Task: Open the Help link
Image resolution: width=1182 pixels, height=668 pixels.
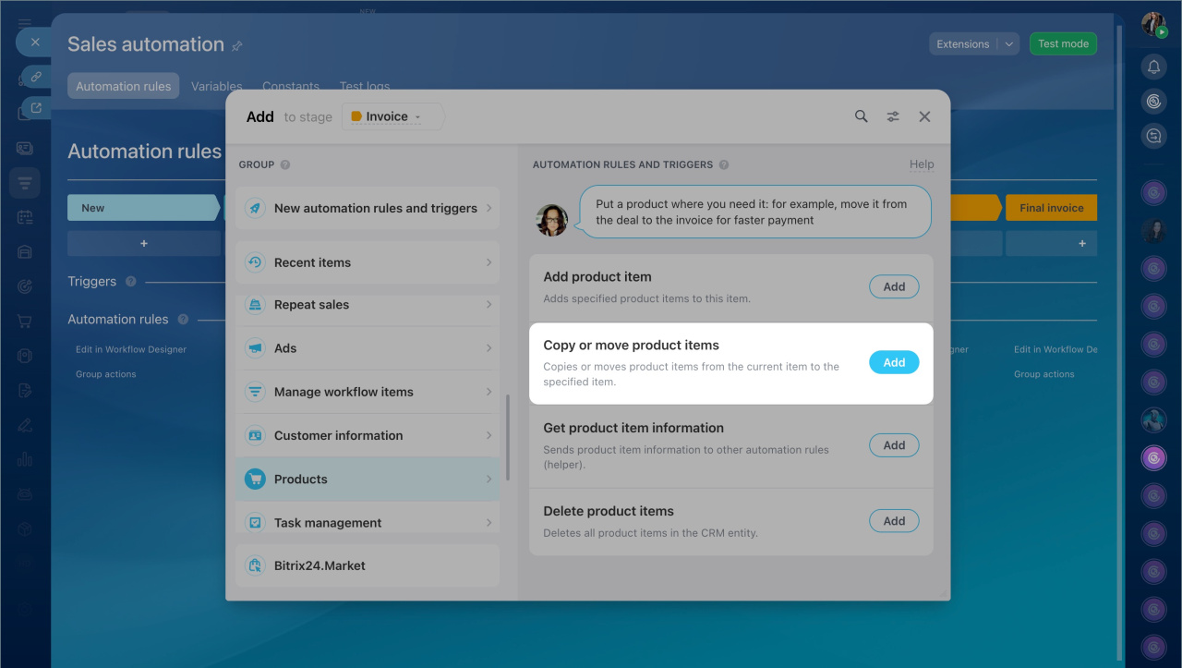Action: (x=921, y=164)
